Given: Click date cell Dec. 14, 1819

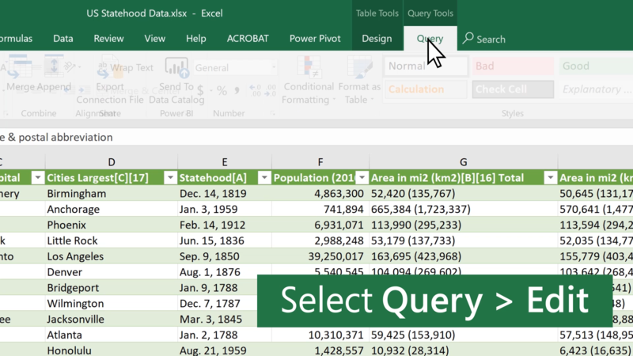Looking at the screenshot, I should 225,193.
